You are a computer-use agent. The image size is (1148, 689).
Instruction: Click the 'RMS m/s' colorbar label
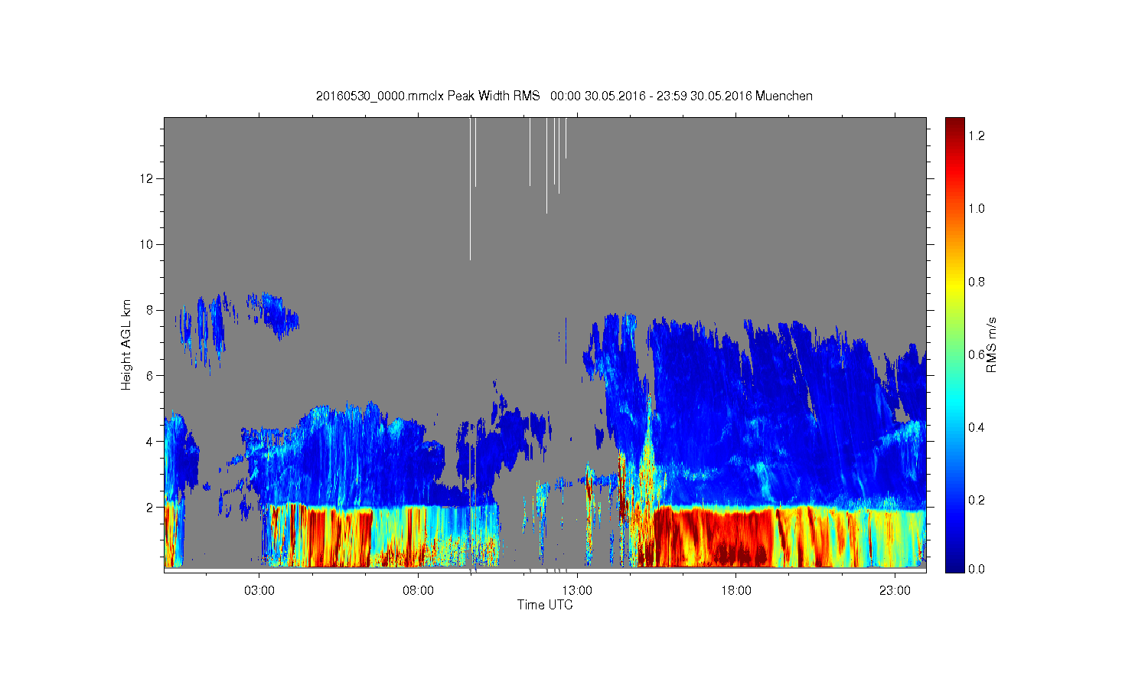(991, 344)
